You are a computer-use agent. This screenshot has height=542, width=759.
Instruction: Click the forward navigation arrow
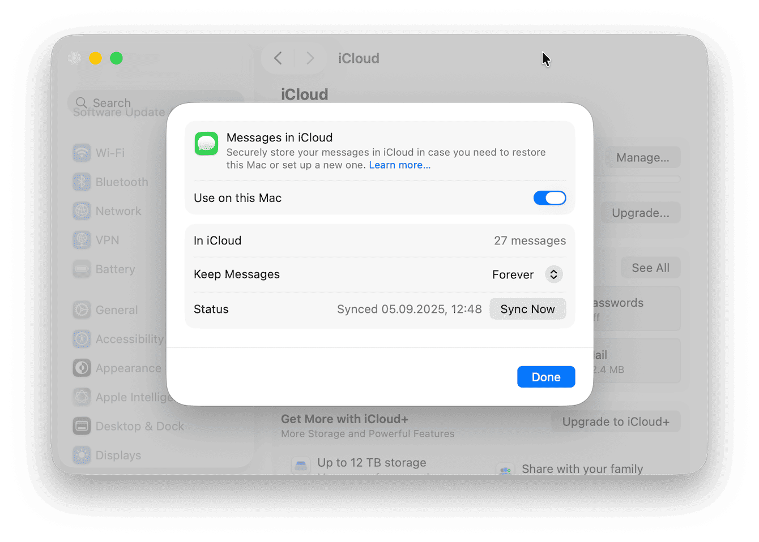click(x=309, y=58)
